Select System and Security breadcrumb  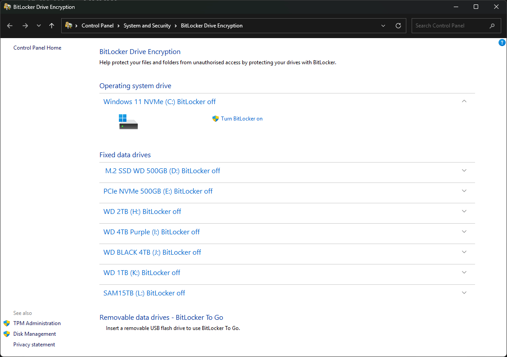point(147,26)
